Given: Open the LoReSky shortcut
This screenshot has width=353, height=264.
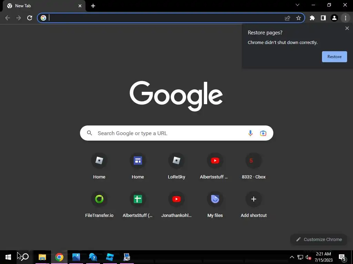Looking at the screenshot, I should pos(176,166).
